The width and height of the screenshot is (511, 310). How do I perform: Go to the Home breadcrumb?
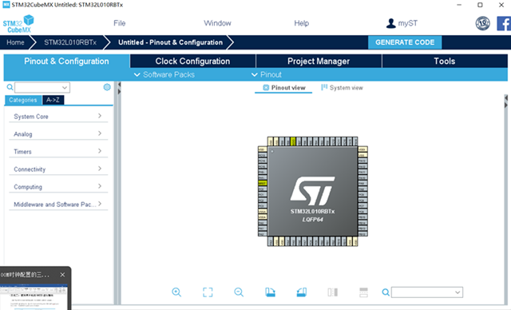pos(15,42)
